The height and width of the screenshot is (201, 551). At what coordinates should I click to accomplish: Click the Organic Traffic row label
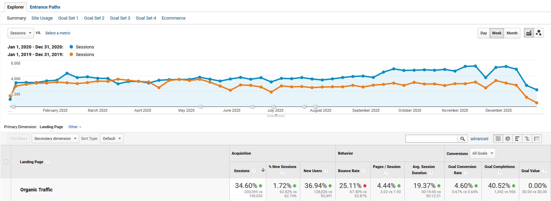[x=37, y=190]
